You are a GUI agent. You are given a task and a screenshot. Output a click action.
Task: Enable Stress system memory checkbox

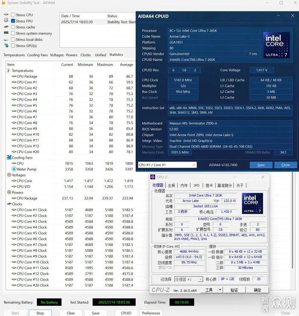[x=13, y=33]
